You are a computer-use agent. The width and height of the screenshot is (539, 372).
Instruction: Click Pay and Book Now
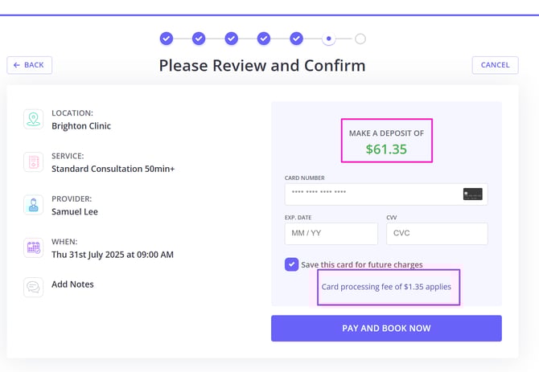(x=386, y=328)
